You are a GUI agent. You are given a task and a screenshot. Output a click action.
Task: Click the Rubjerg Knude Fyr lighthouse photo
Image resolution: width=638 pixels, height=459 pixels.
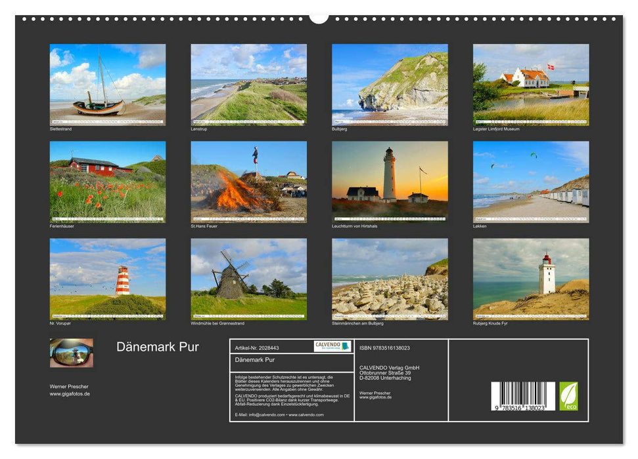coord(530,279)
